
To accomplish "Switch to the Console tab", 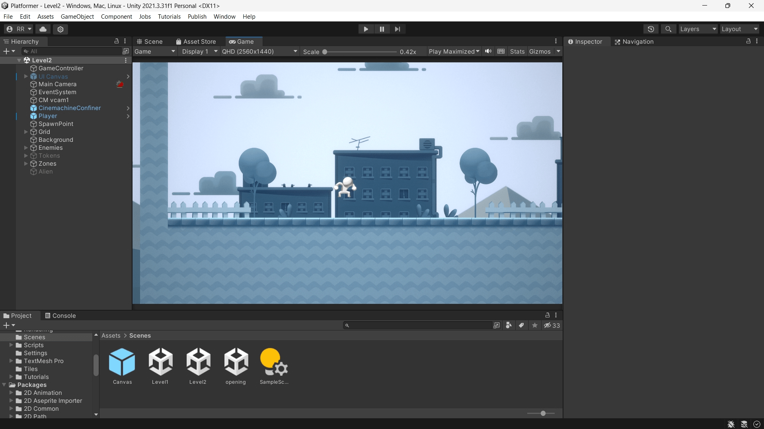I will pyautogui.click(x=60, y=315).
